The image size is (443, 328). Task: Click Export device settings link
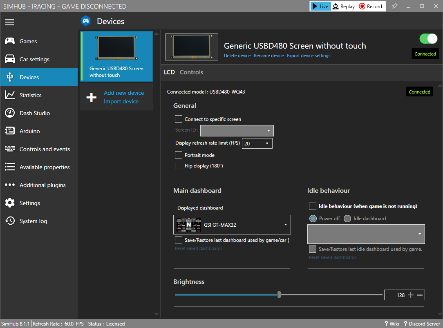point(309,56)
